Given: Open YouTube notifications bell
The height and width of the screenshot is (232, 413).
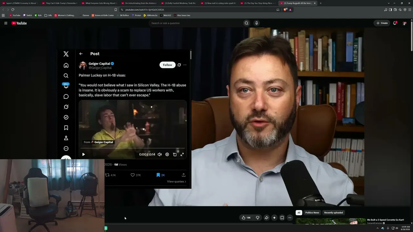Looking at the screenshot, I should click(395, 23).
